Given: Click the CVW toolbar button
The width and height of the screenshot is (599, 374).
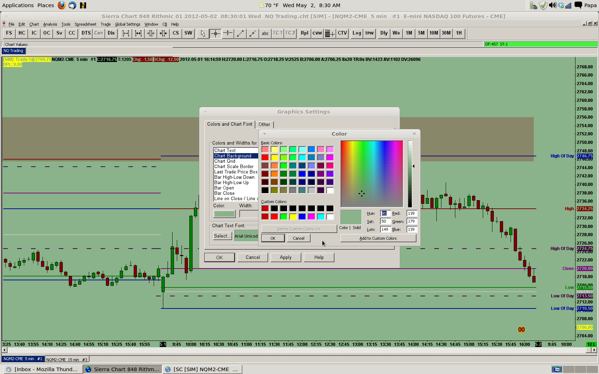Looking at the screenshot, I should click(x=317, y=33).
